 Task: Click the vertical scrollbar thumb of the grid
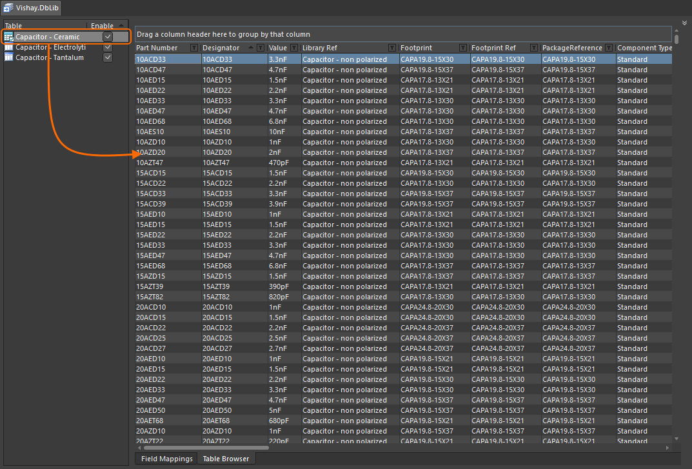click(677, 39)
